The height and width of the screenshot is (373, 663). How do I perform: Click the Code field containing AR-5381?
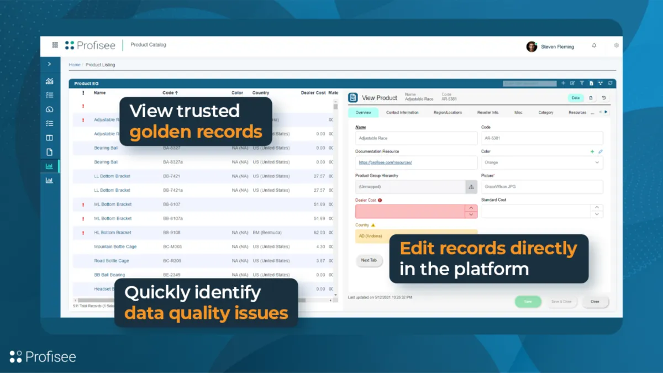pyautogui.click(x=542, y=138)
